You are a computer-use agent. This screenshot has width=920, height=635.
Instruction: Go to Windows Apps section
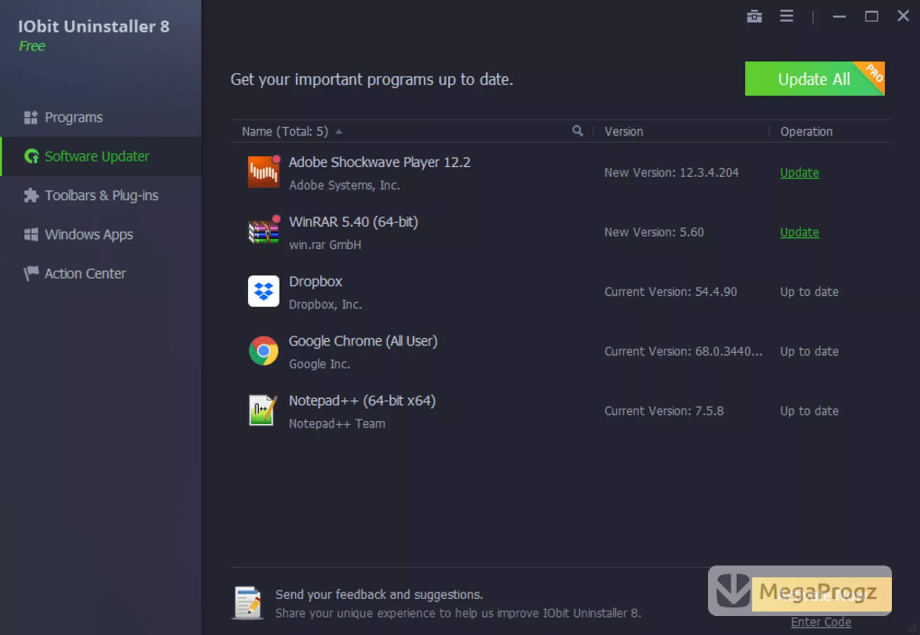[101, 234]
